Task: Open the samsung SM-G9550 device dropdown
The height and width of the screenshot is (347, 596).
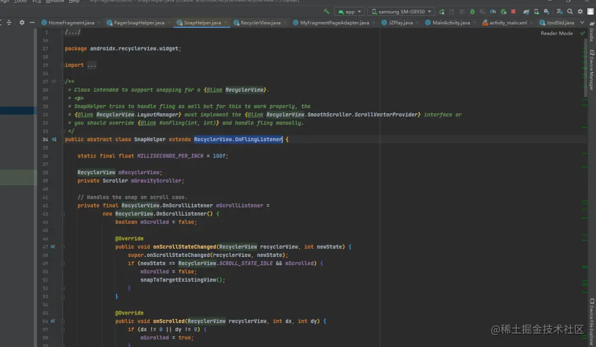Action: tap(401, 12)
